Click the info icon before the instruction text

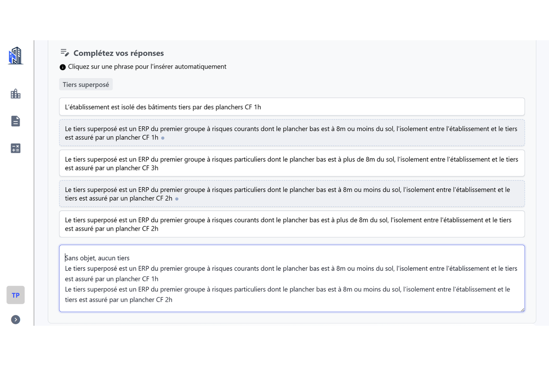(62, 67)
